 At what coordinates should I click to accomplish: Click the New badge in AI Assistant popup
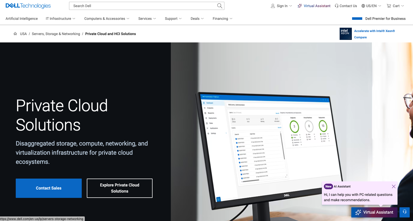[328, 186]
